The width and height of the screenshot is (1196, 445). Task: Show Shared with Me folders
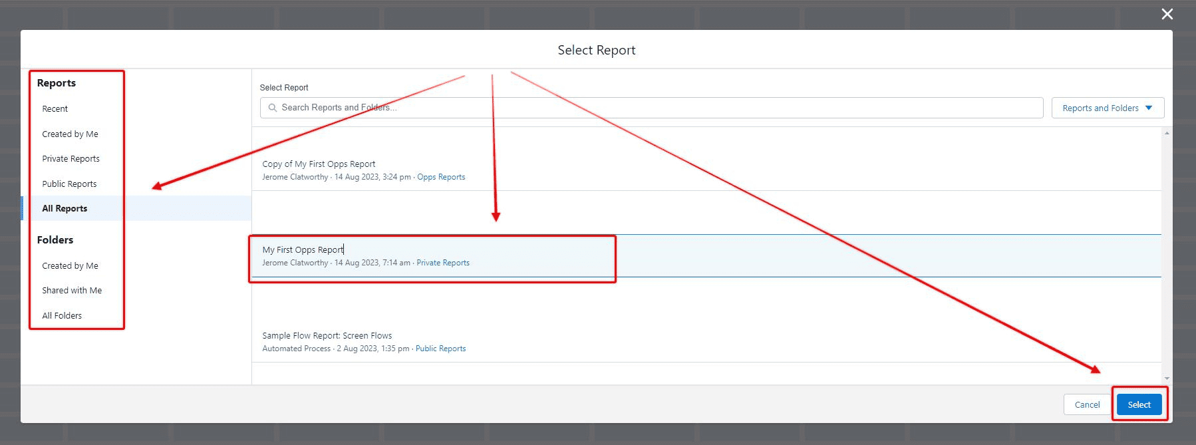click(x=72, y=290)
